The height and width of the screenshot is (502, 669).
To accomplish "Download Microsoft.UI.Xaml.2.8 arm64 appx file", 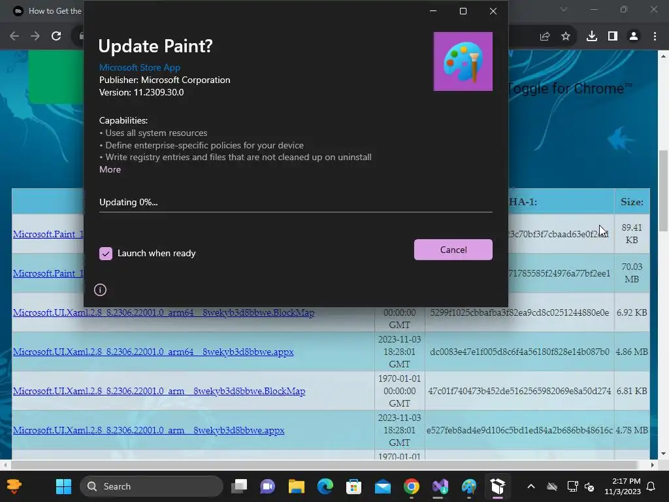I will pos(153,352).
